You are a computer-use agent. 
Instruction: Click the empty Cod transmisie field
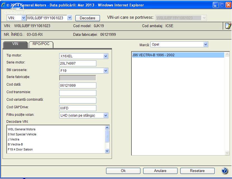pos(78,93)
